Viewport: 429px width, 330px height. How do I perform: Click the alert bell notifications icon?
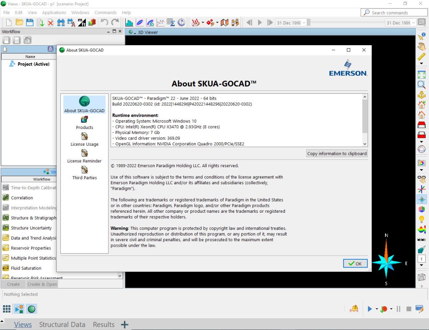point(354,309)
